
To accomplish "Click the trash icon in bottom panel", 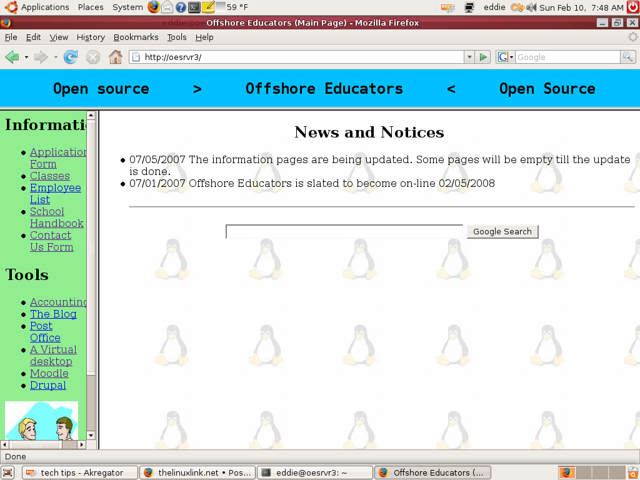I will (x=633, y=472).
